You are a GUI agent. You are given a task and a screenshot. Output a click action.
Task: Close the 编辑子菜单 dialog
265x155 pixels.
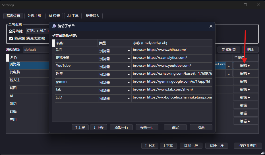click(211, 26)
